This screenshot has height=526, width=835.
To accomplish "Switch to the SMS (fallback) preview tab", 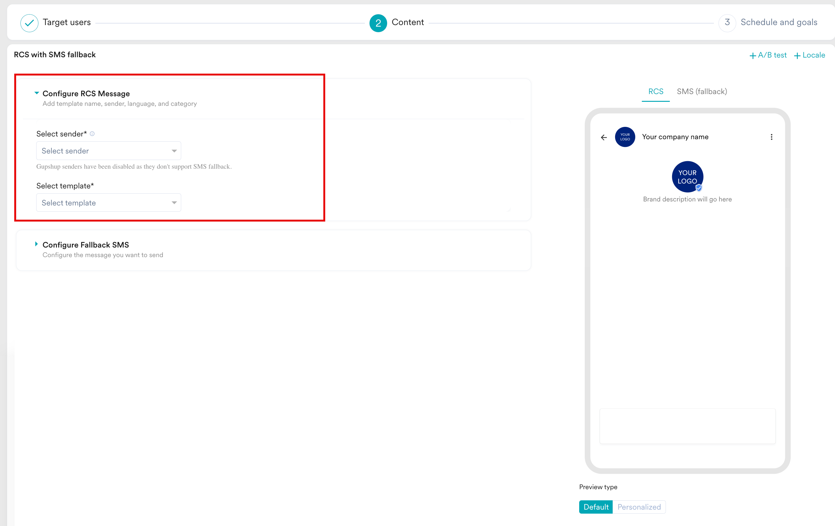I will coord(702,92).
